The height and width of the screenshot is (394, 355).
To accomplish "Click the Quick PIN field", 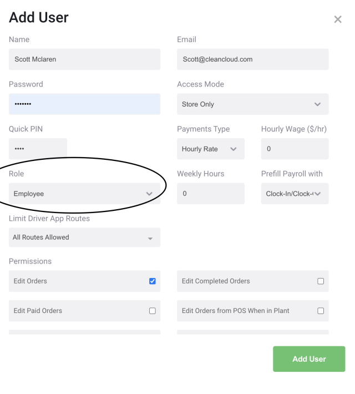I will coord(38,149).
